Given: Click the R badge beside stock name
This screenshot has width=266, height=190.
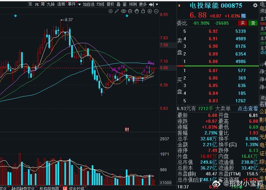Looking at the screenshot, I should [x=179, y=6].
